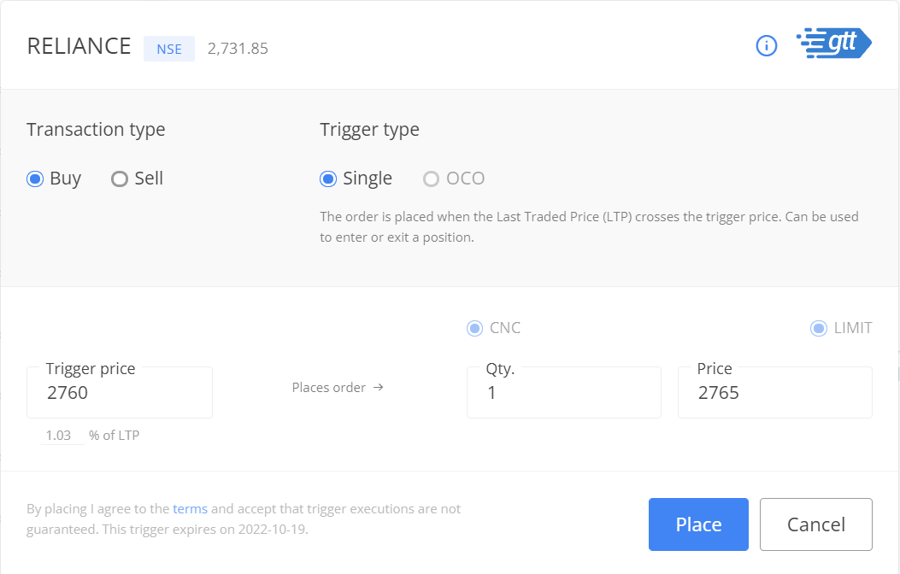900x574 pixels.
Task: Click the NSE exchange badge
Action: click(168, 49)
